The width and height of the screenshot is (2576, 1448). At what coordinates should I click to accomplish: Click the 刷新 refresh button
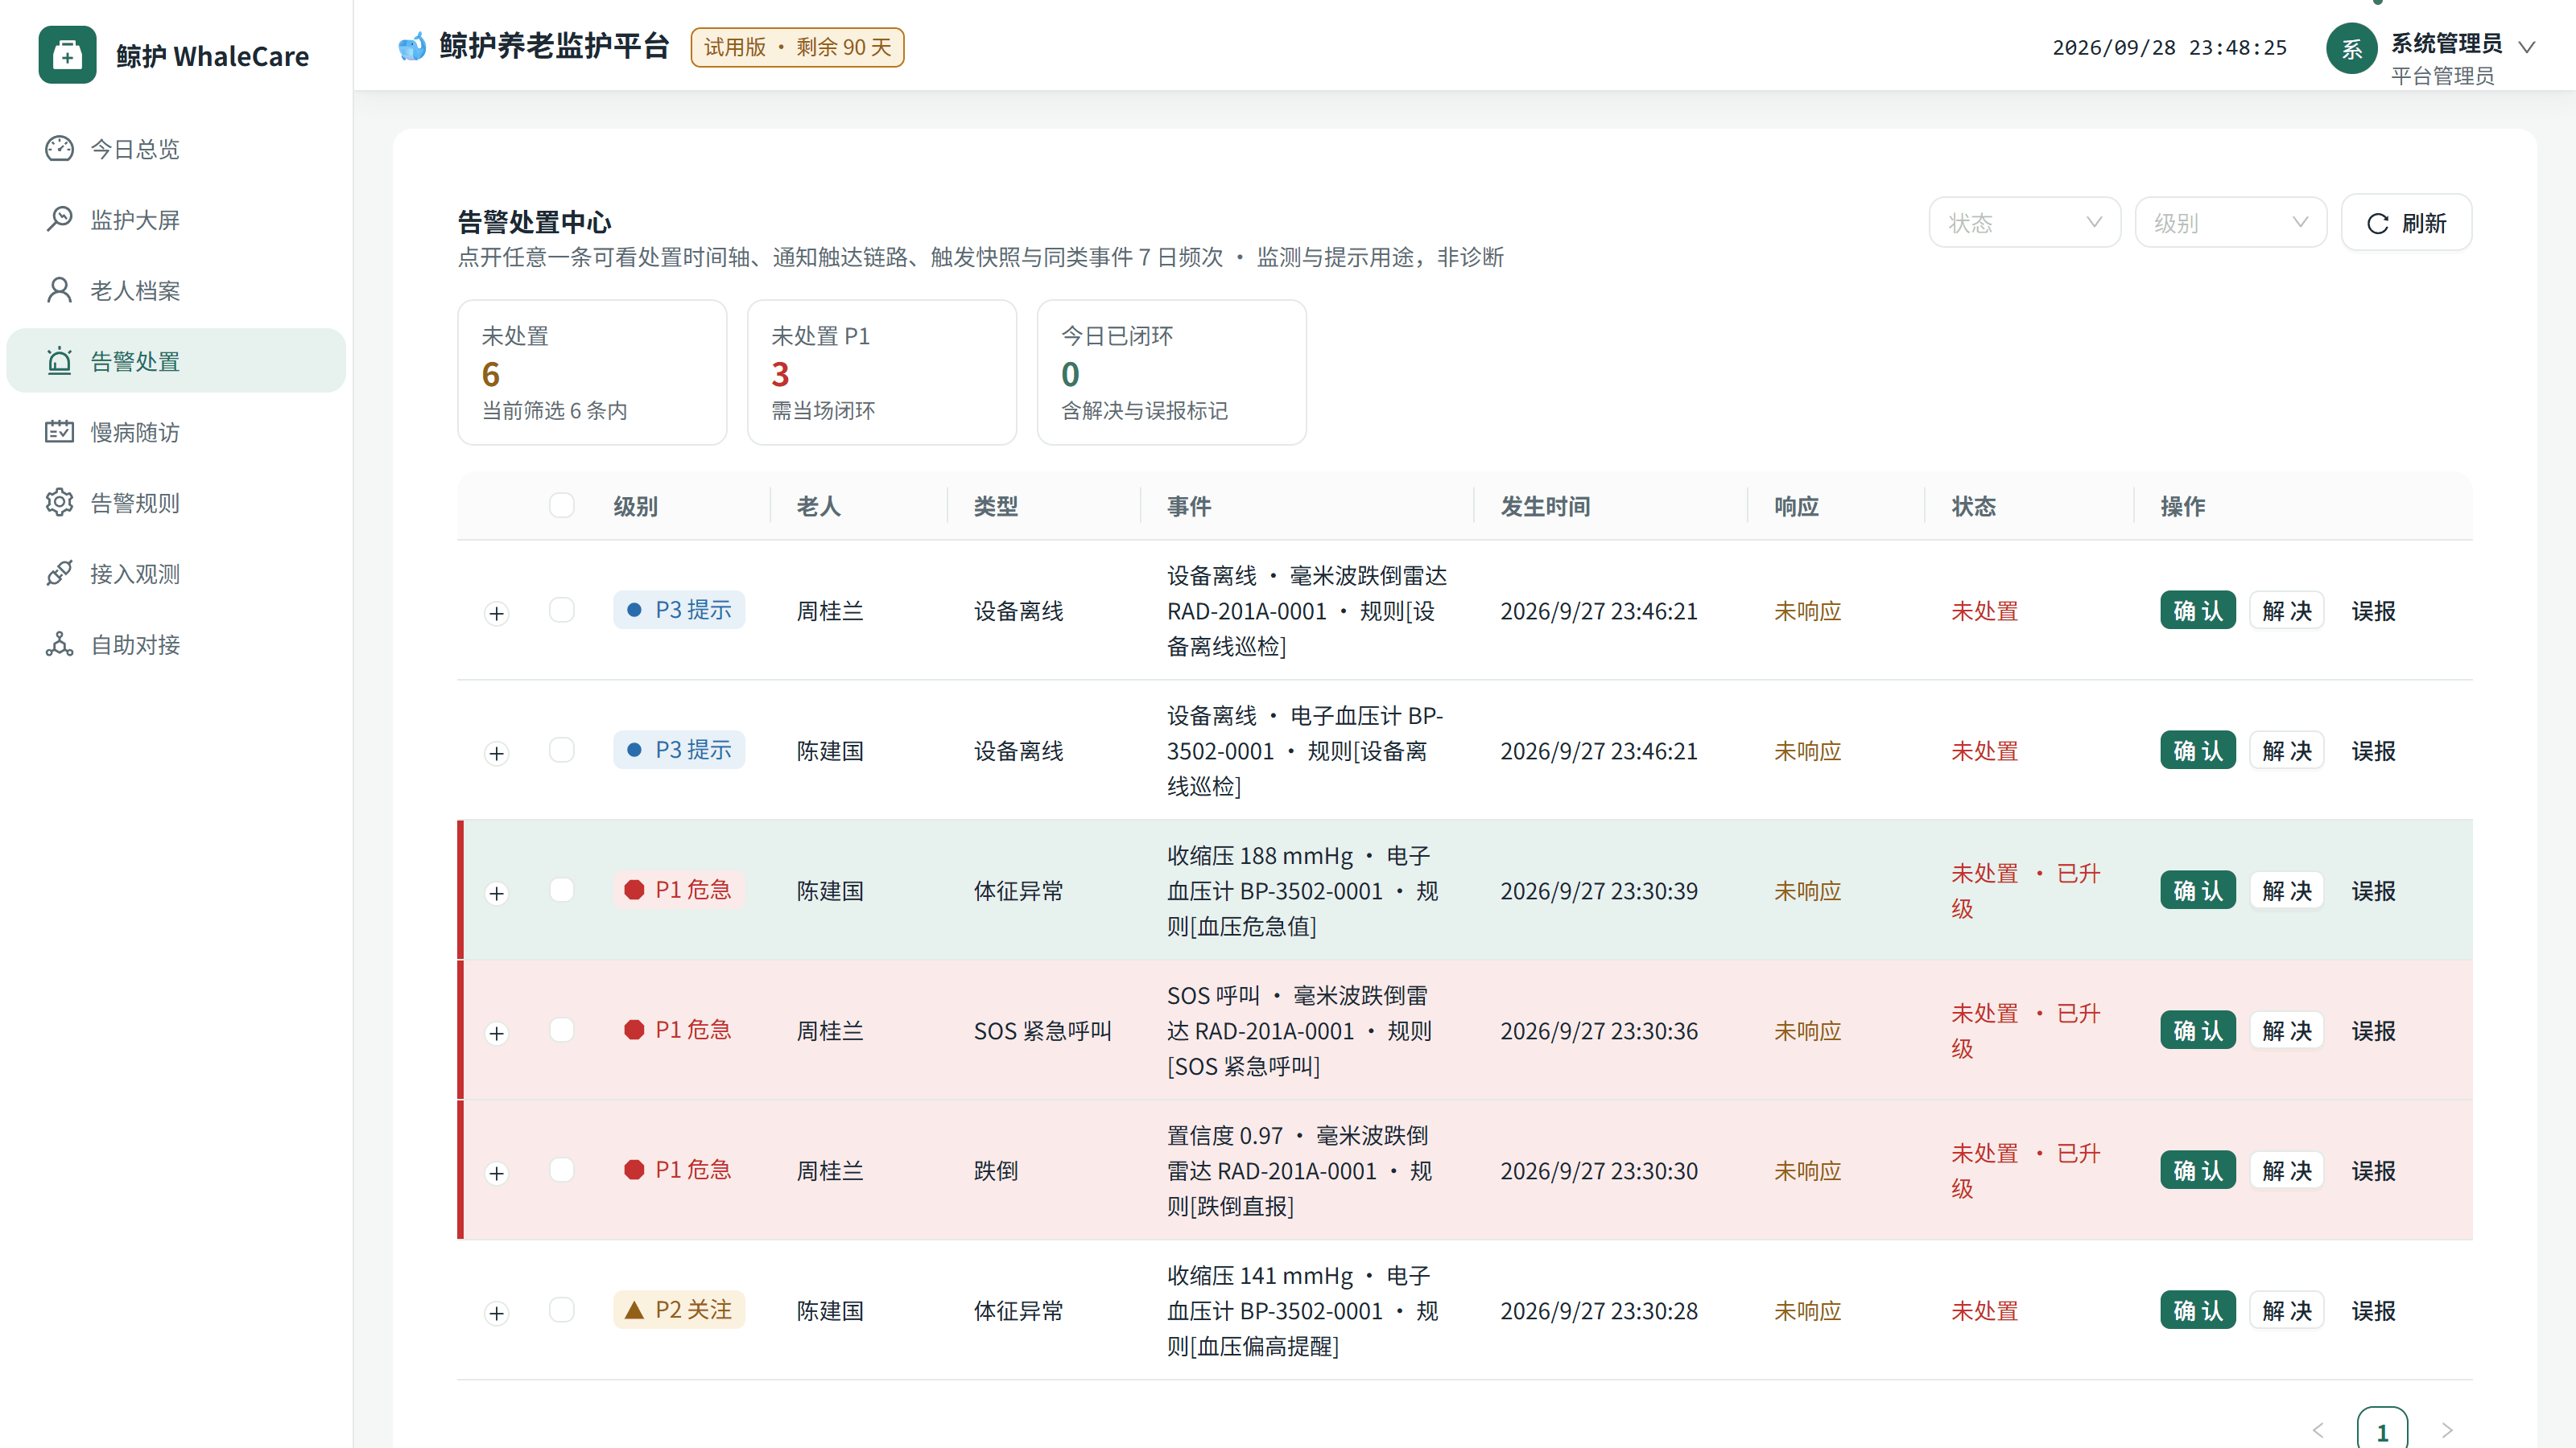2406,223
